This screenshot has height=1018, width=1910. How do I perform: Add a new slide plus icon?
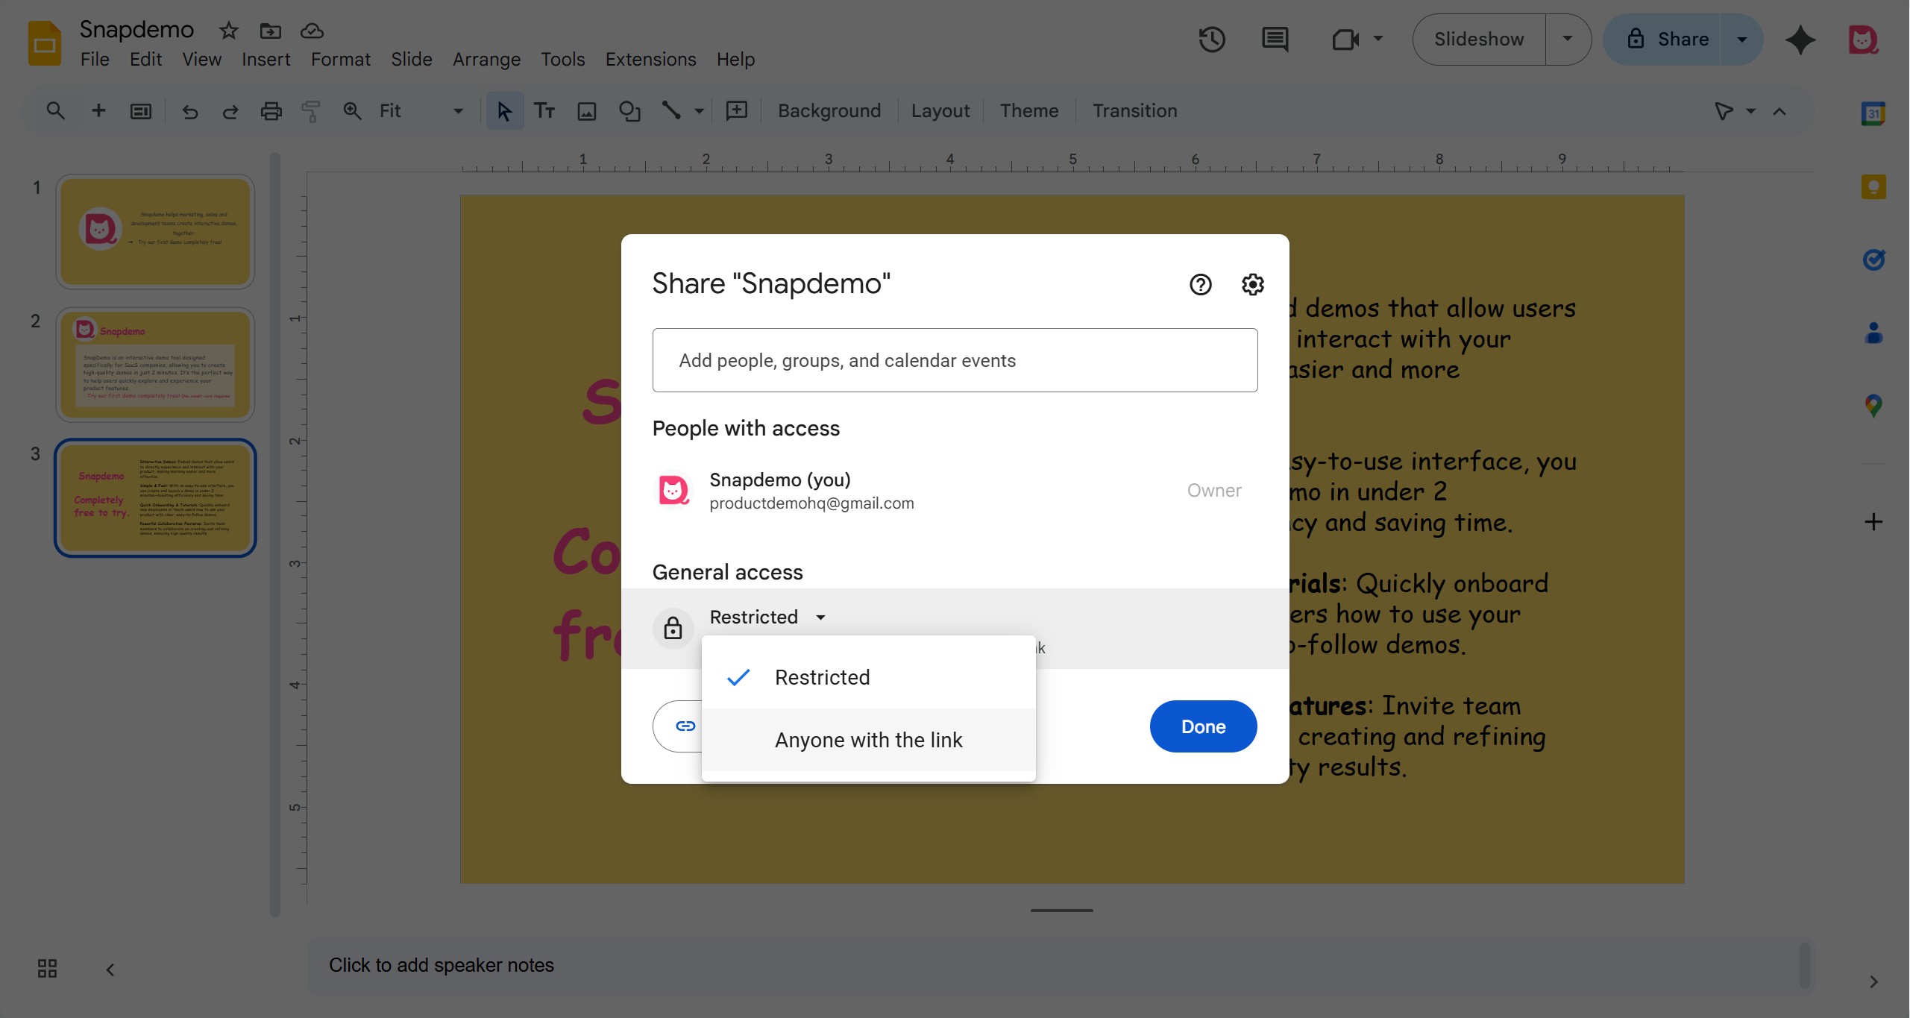coord(98,111)
